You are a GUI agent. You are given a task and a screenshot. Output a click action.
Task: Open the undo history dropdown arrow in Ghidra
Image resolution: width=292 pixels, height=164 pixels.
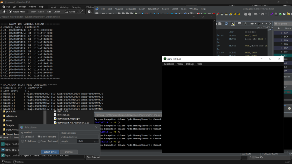(x=259, y=14)
